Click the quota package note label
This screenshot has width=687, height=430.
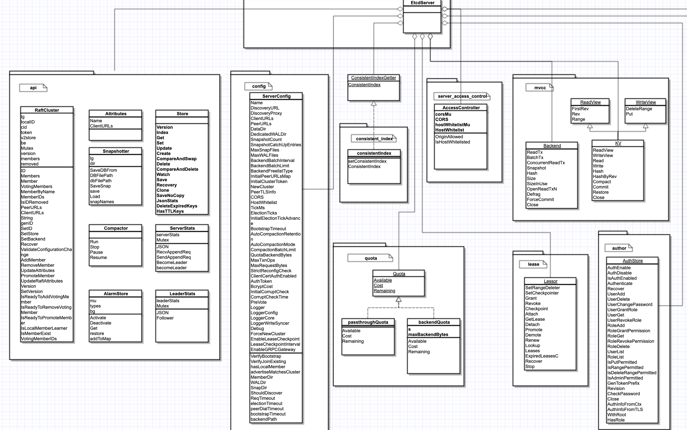(371, 258)
